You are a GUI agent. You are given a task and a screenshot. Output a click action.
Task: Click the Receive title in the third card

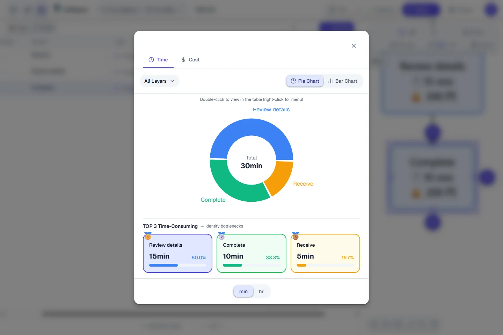coord(306,245)
